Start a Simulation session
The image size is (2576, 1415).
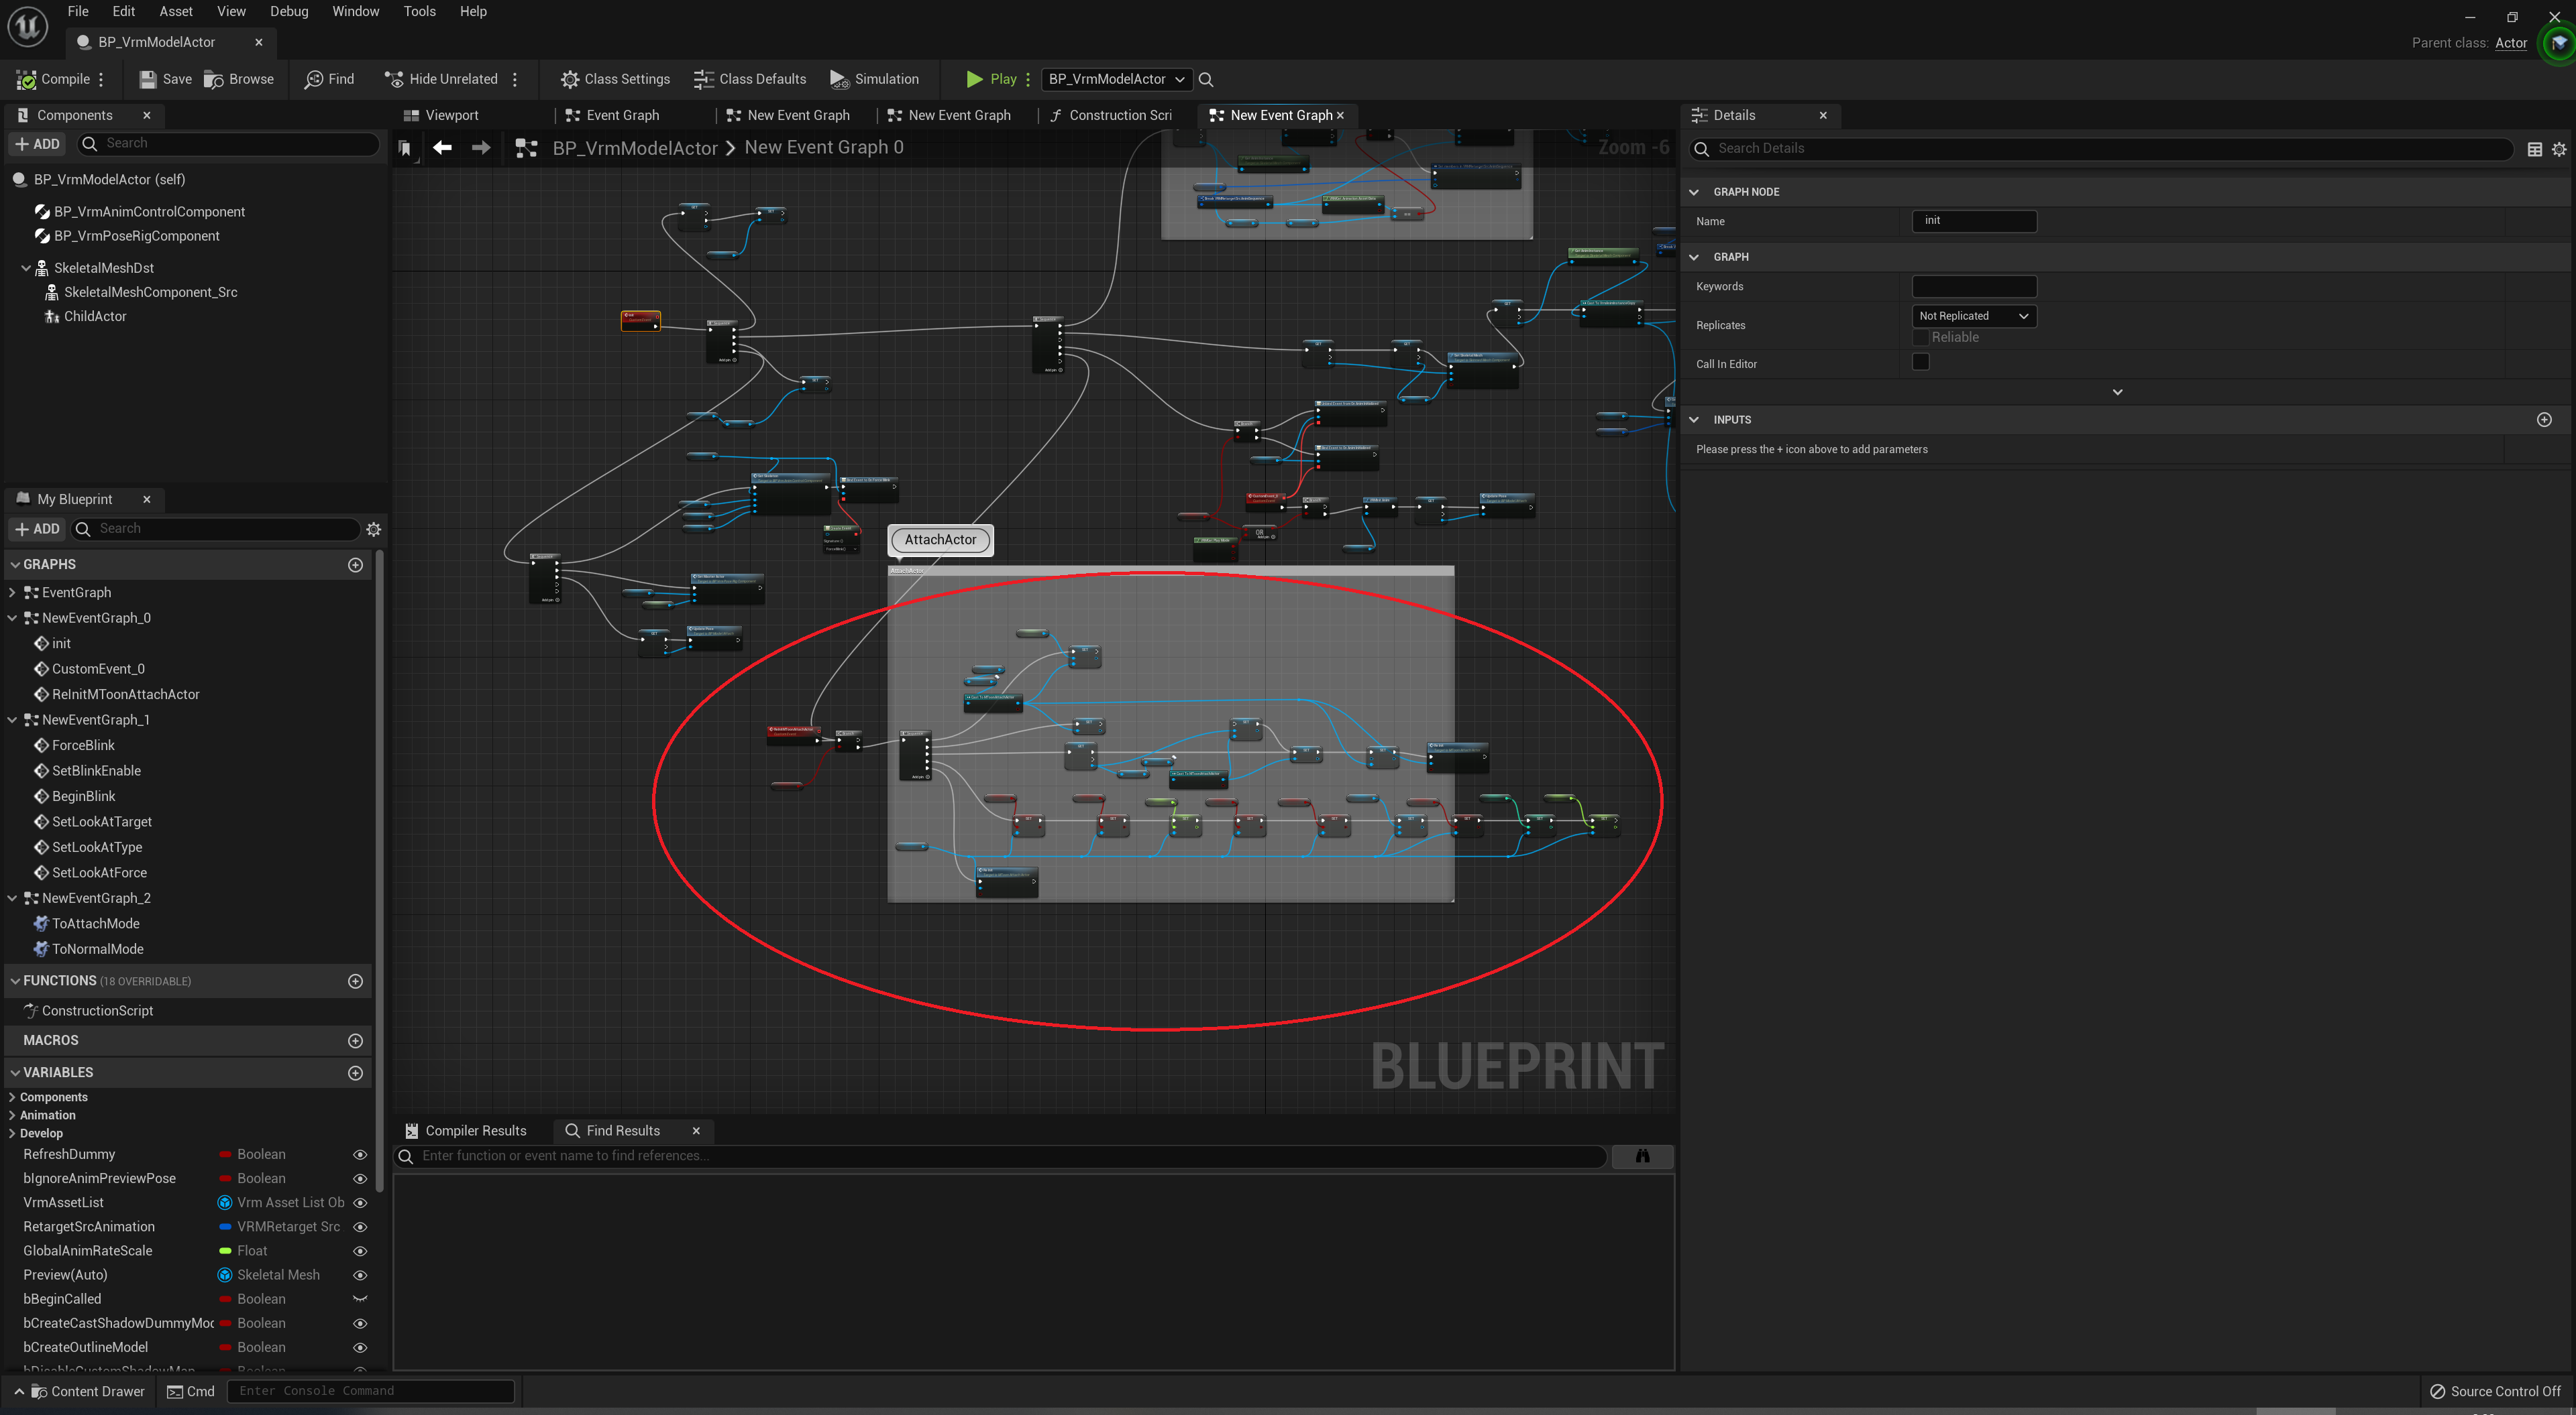click(x=875, y=79)
